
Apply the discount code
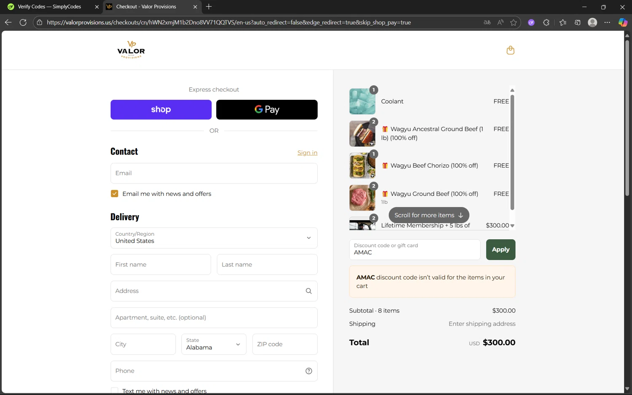tap(501, 250)
